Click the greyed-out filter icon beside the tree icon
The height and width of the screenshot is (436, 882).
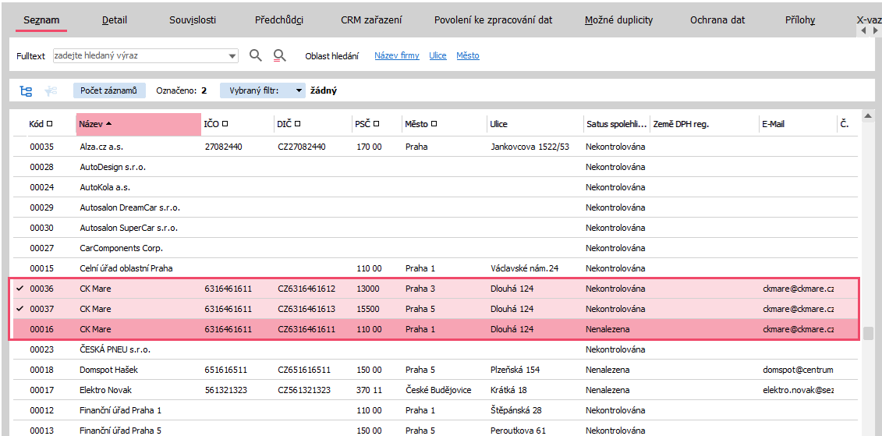51,90
